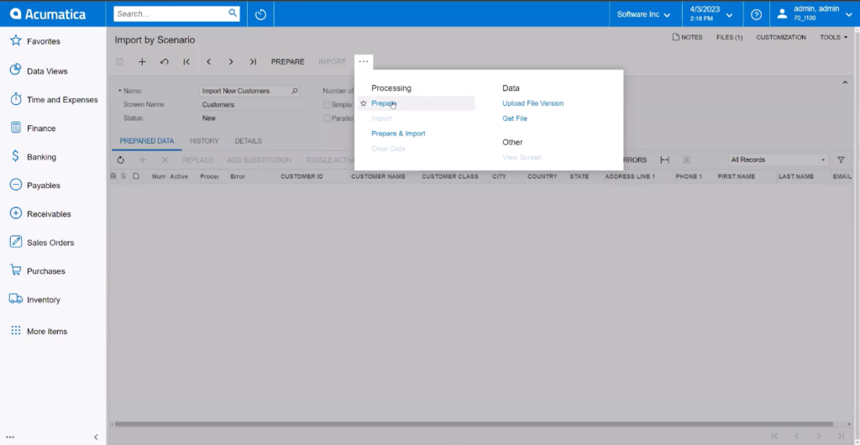Viewport: 860px width, 445px height.
Task: Click the add new record plus icon
Action: pyautogui.click(x=142, y=62)
